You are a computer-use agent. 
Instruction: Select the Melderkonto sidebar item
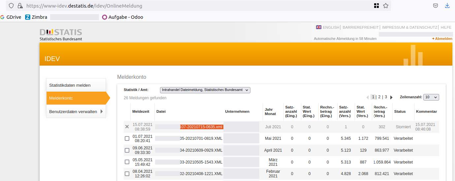tap(61, 98)
